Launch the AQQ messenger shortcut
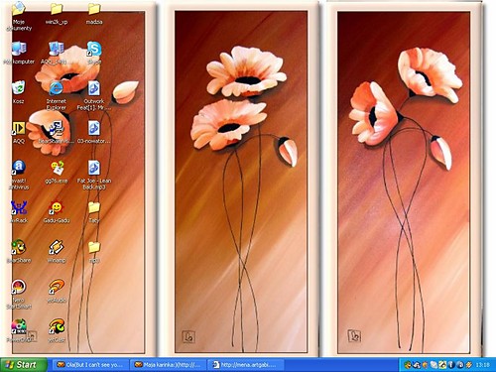Screen dimensions: 496x372 [19, 128]
